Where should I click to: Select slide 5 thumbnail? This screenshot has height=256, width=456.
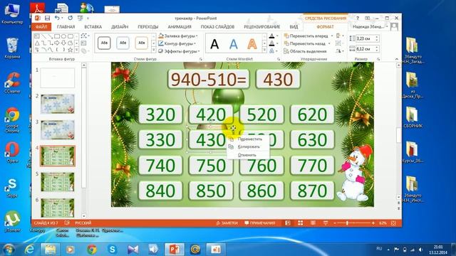[58, 182]
